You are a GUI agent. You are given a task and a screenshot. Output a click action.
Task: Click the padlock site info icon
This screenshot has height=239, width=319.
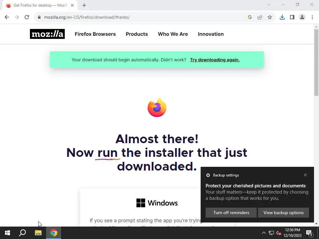39,17
